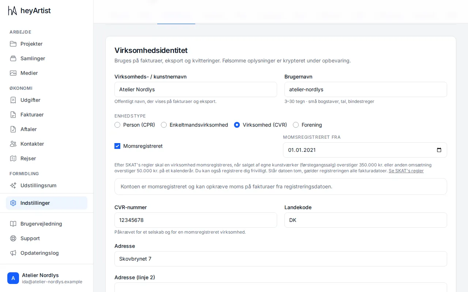Choose Enkeltmandsvirksomhed as entity type
The image size is (468, 292).
click(x=164, y=125)
